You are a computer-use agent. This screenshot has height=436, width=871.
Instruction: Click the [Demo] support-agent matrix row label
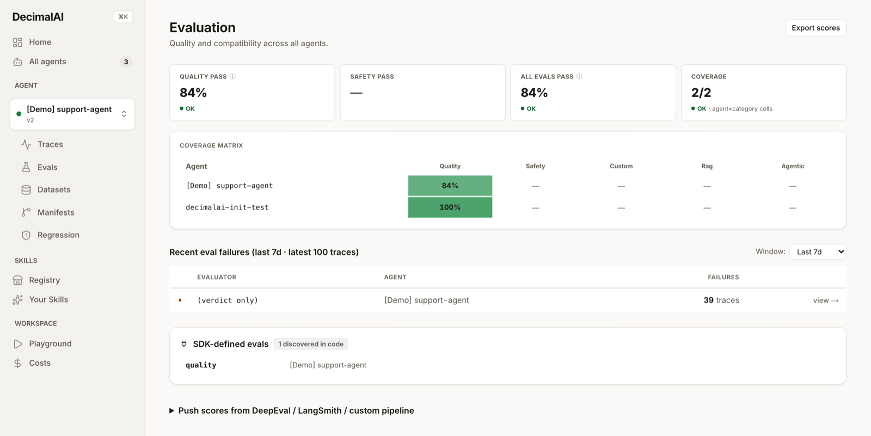(x=229, y=186)
